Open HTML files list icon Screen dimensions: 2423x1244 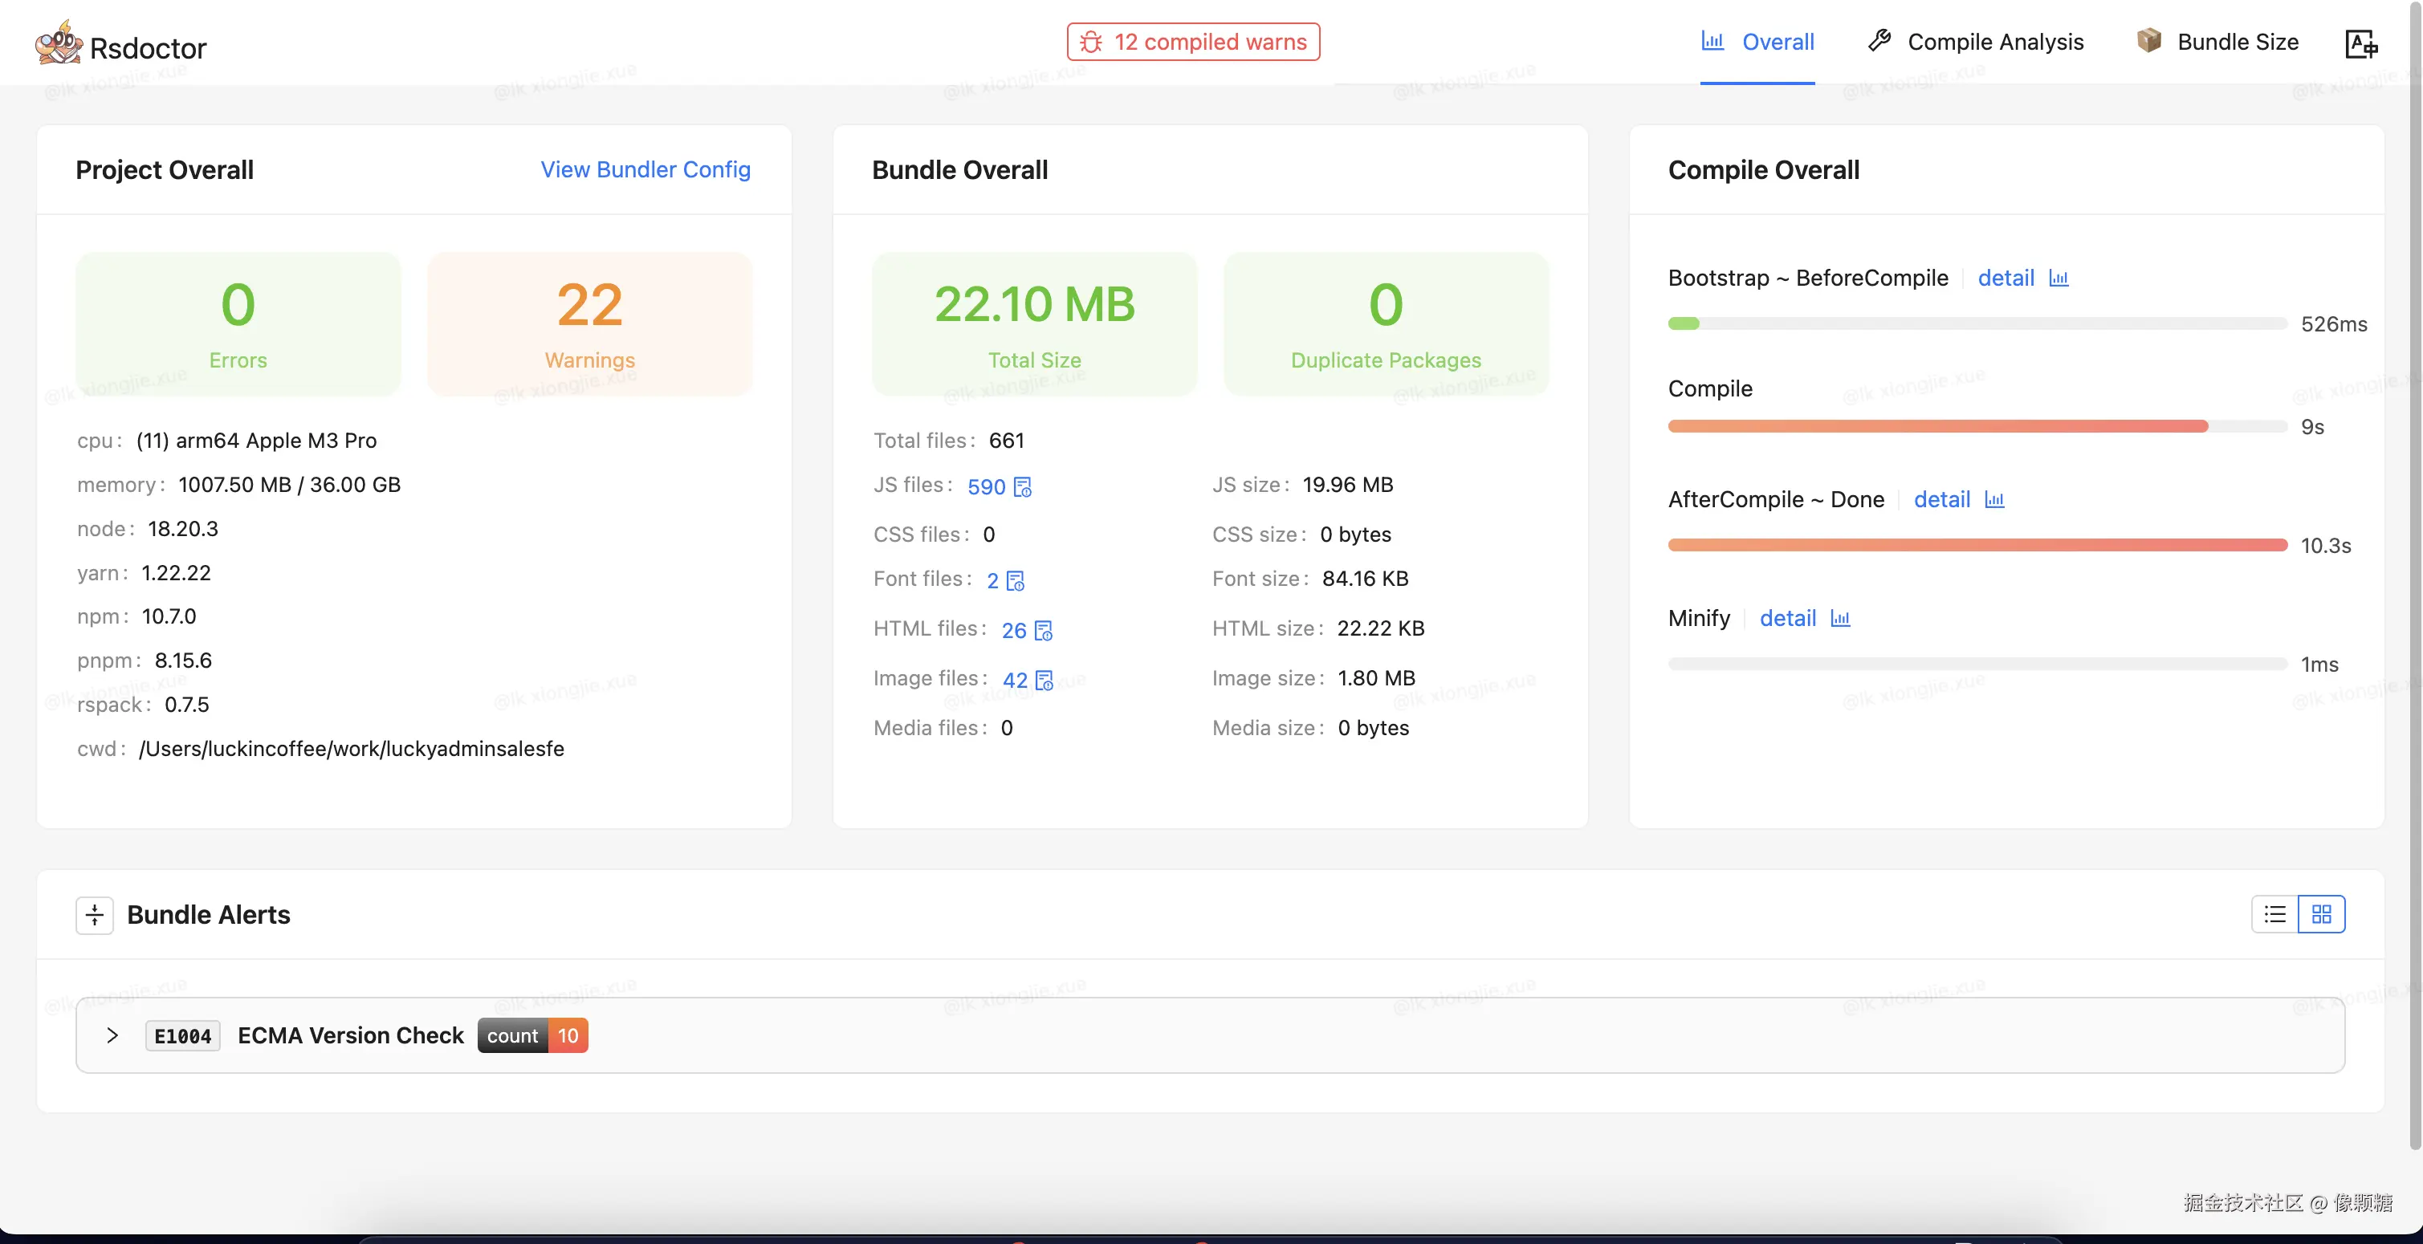[1043, 631]
